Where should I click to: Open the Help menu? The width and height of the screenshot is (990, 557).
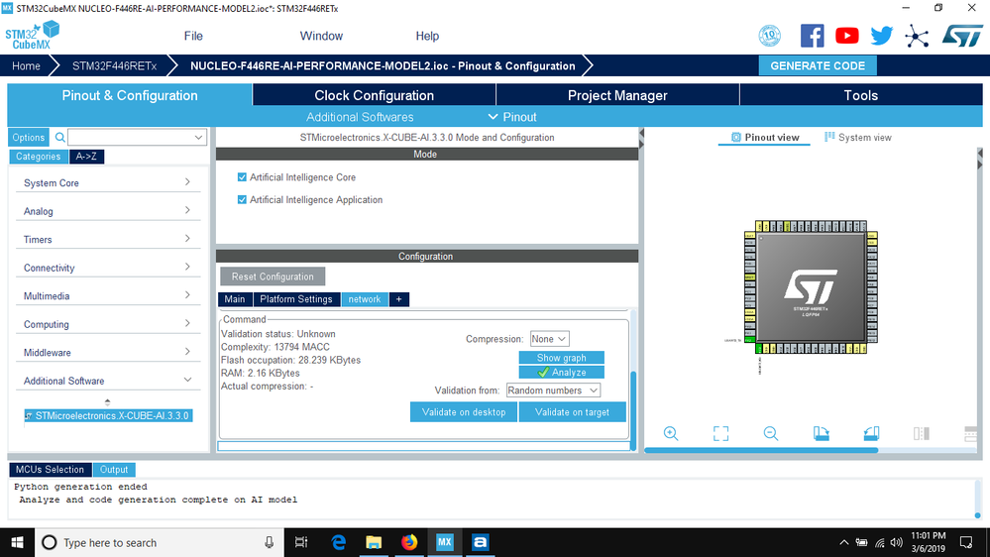(x=427, y=36)
